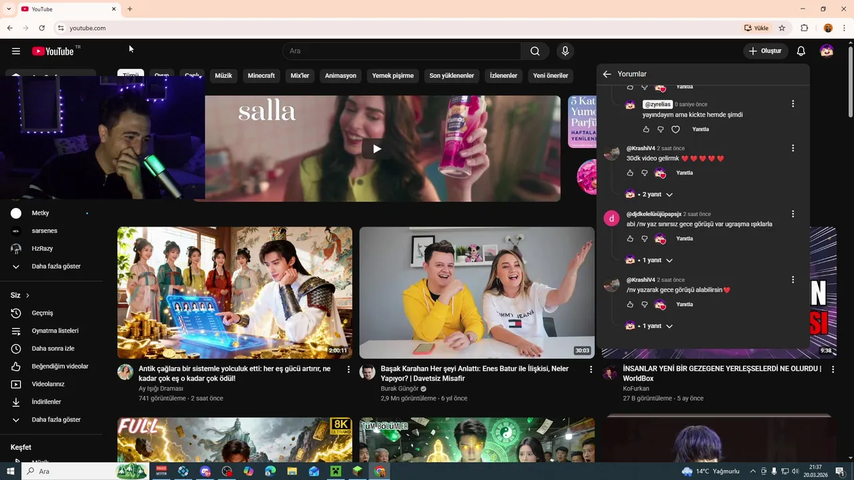
Task: Dislike the @zyrelias reply
Action: coord(661,129)
